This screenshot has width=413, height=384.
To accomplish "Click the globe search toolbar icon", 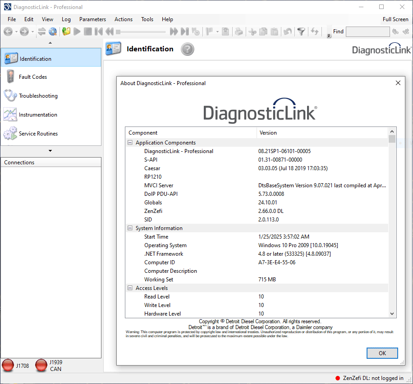I will 53,32.
